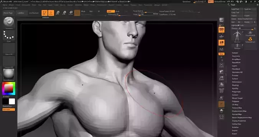
Task: Expand the NanoMesh sub-palette
Action: 236,62
